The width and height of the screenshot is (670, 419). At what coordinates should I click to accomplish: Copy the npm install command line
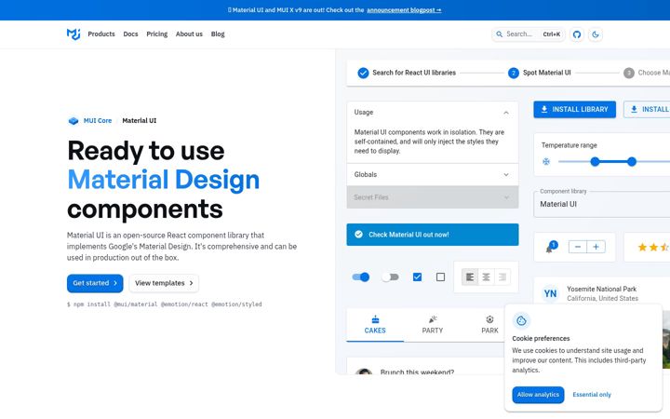point(165,304)
